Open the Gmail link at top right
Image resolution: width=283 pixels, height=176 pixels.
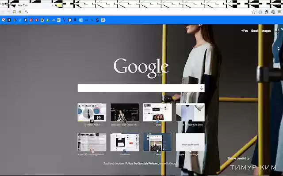[255, 31]
